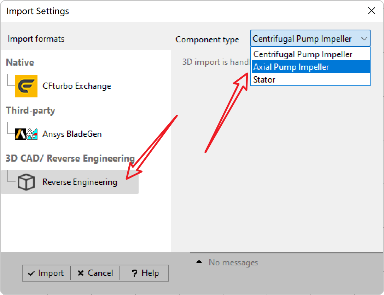Click the Import button

pos(46,273)
